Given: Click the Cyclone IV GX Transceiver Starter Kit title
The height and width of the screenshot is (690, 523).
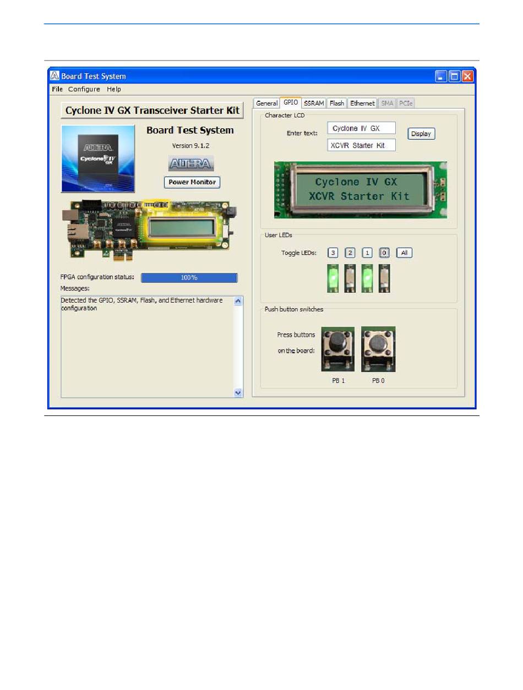Looking at the screenshot, I should coord(152,110).
